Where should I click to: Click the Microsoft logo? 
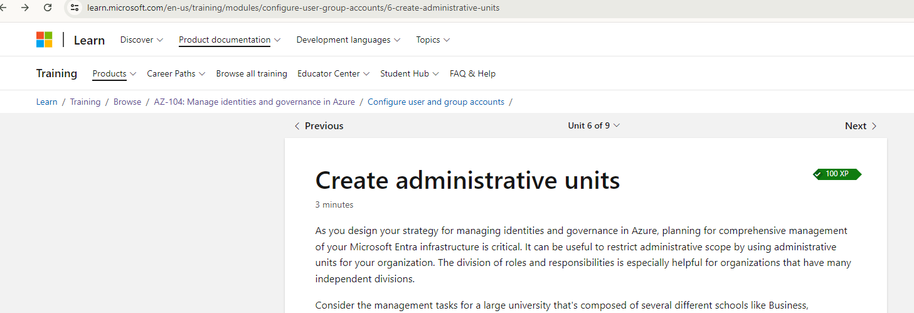click(x=44, y=40)
